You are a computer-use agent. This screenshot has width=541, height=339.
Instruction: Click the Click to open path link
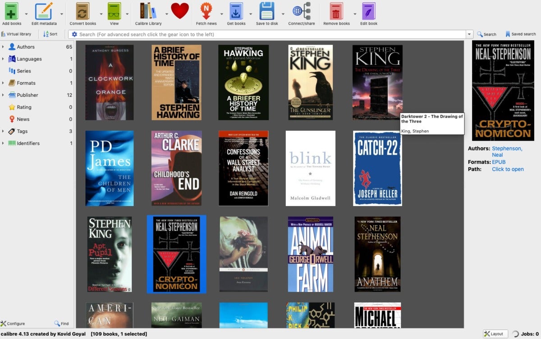pos(508,169)
